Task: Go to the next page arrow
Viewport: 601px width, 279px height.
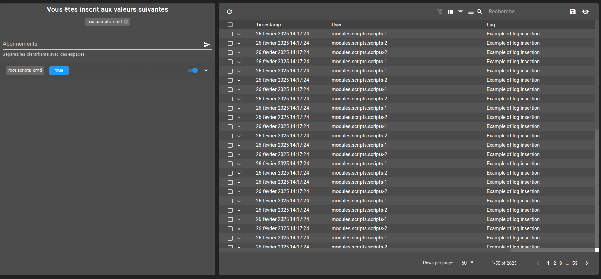Action: pos(587,263)
